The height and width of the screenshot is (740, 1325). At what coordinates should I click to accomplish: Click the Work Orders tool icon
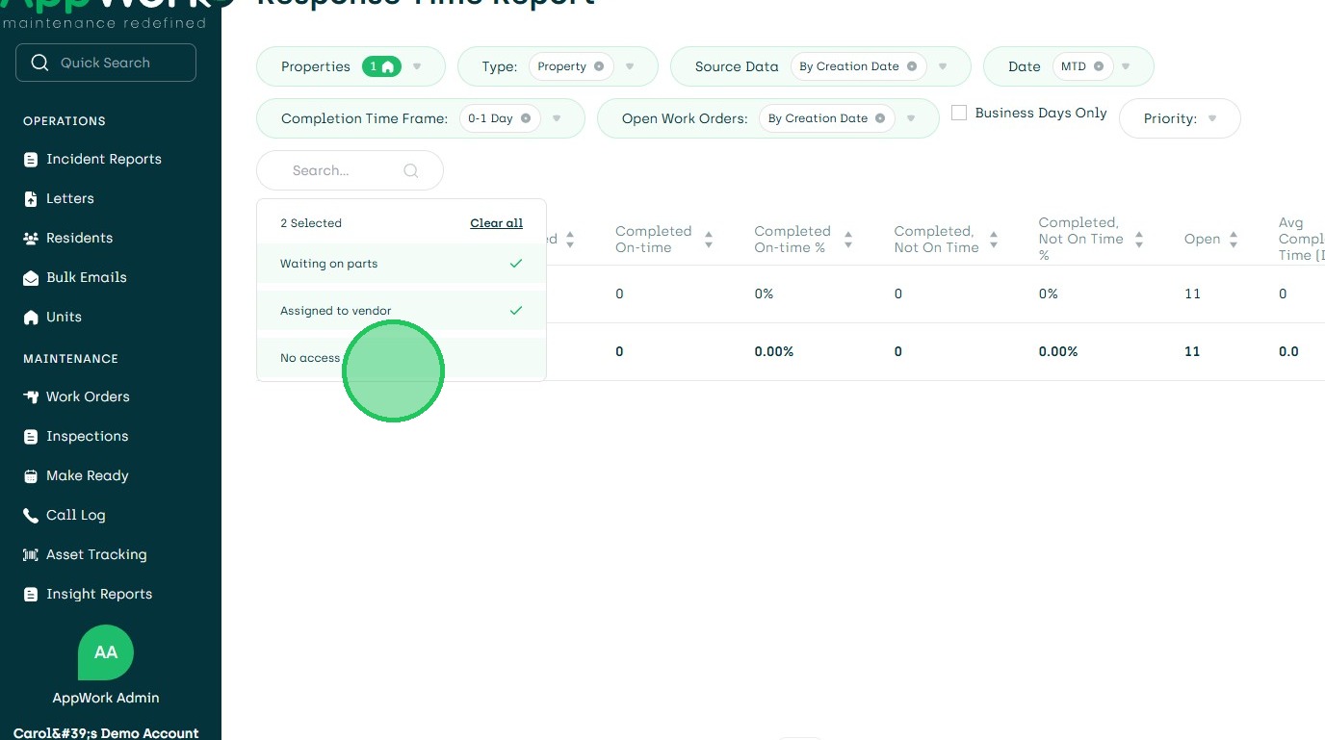point(31,397)
